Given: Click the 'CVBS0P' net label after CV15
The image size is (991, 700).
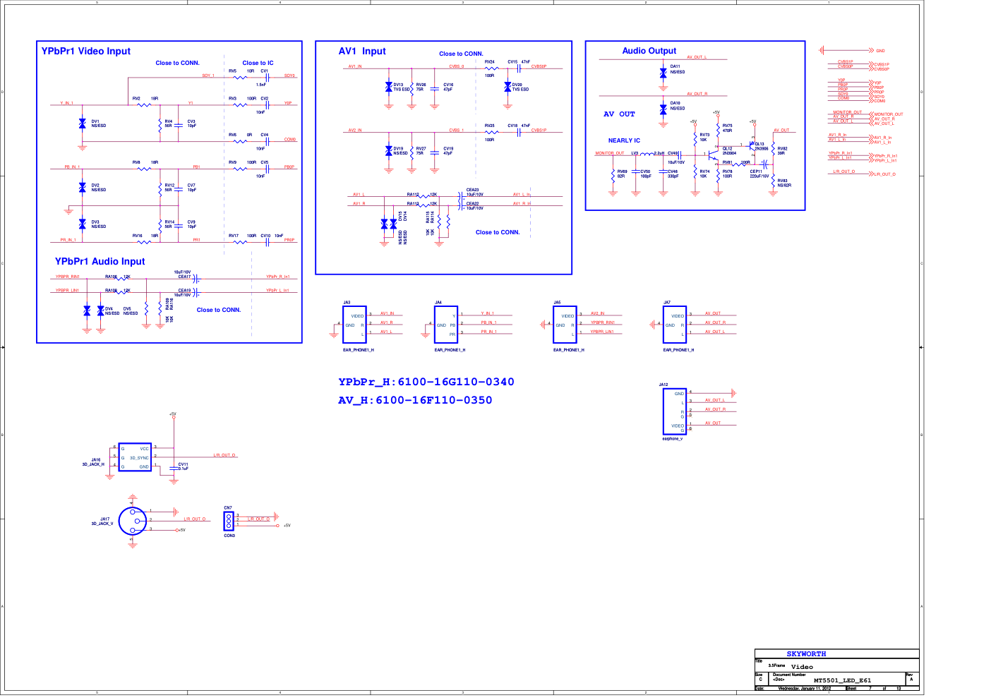Looking at the screenshot, I should [x=539, y=66].
